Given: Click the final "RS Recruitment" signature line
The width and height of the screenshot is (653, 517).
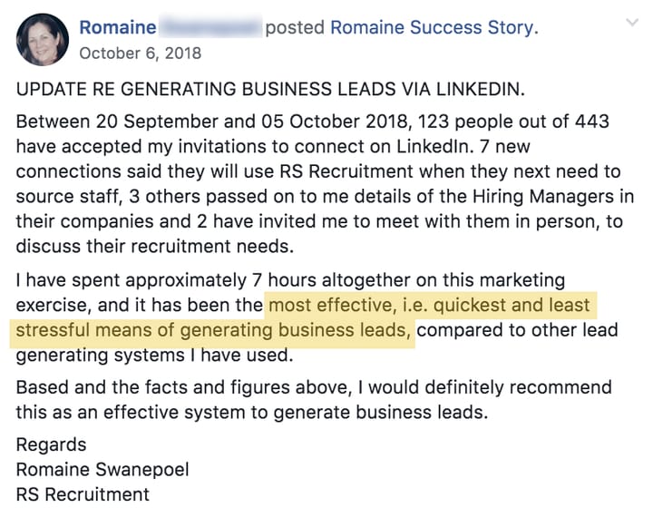Looking at the screenshot, I should (83, 494).
